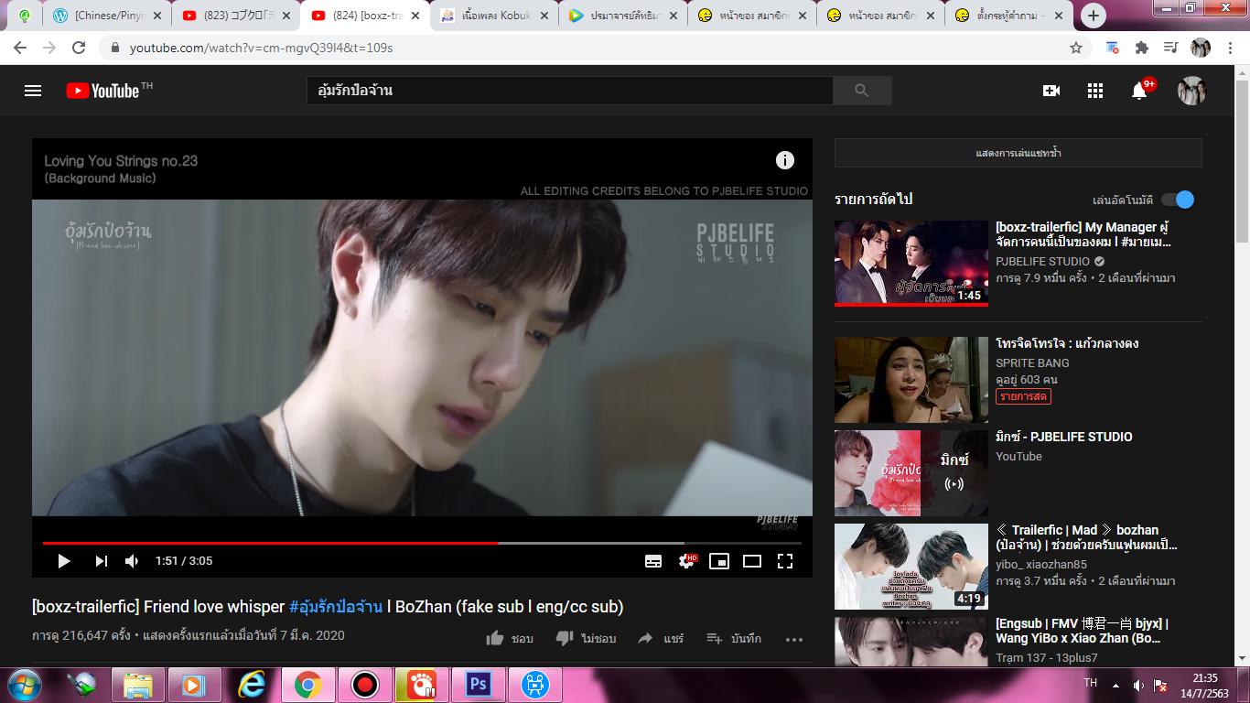Open more actions below the video

click(793, 639)
